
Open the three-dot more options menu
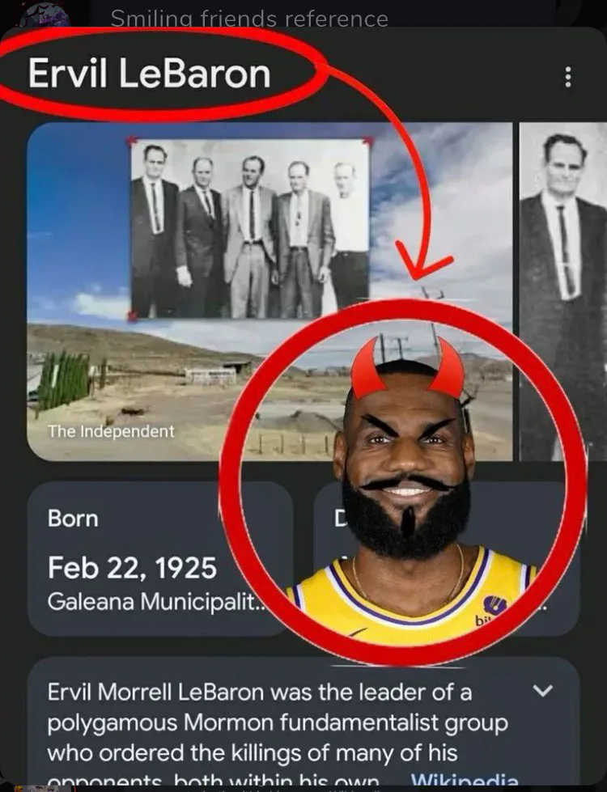[x=568, y=77]
